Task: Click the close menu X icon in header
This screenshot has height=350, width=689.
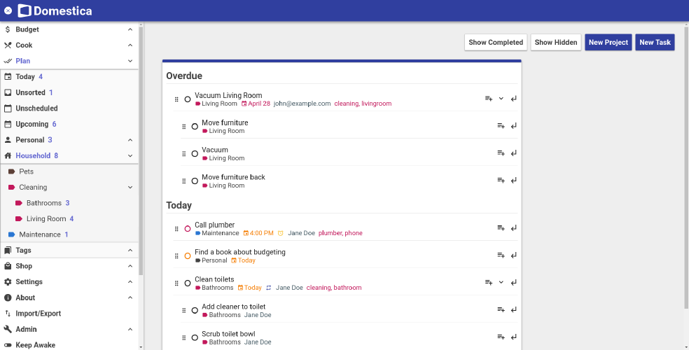Action: [x=8, y=10]
